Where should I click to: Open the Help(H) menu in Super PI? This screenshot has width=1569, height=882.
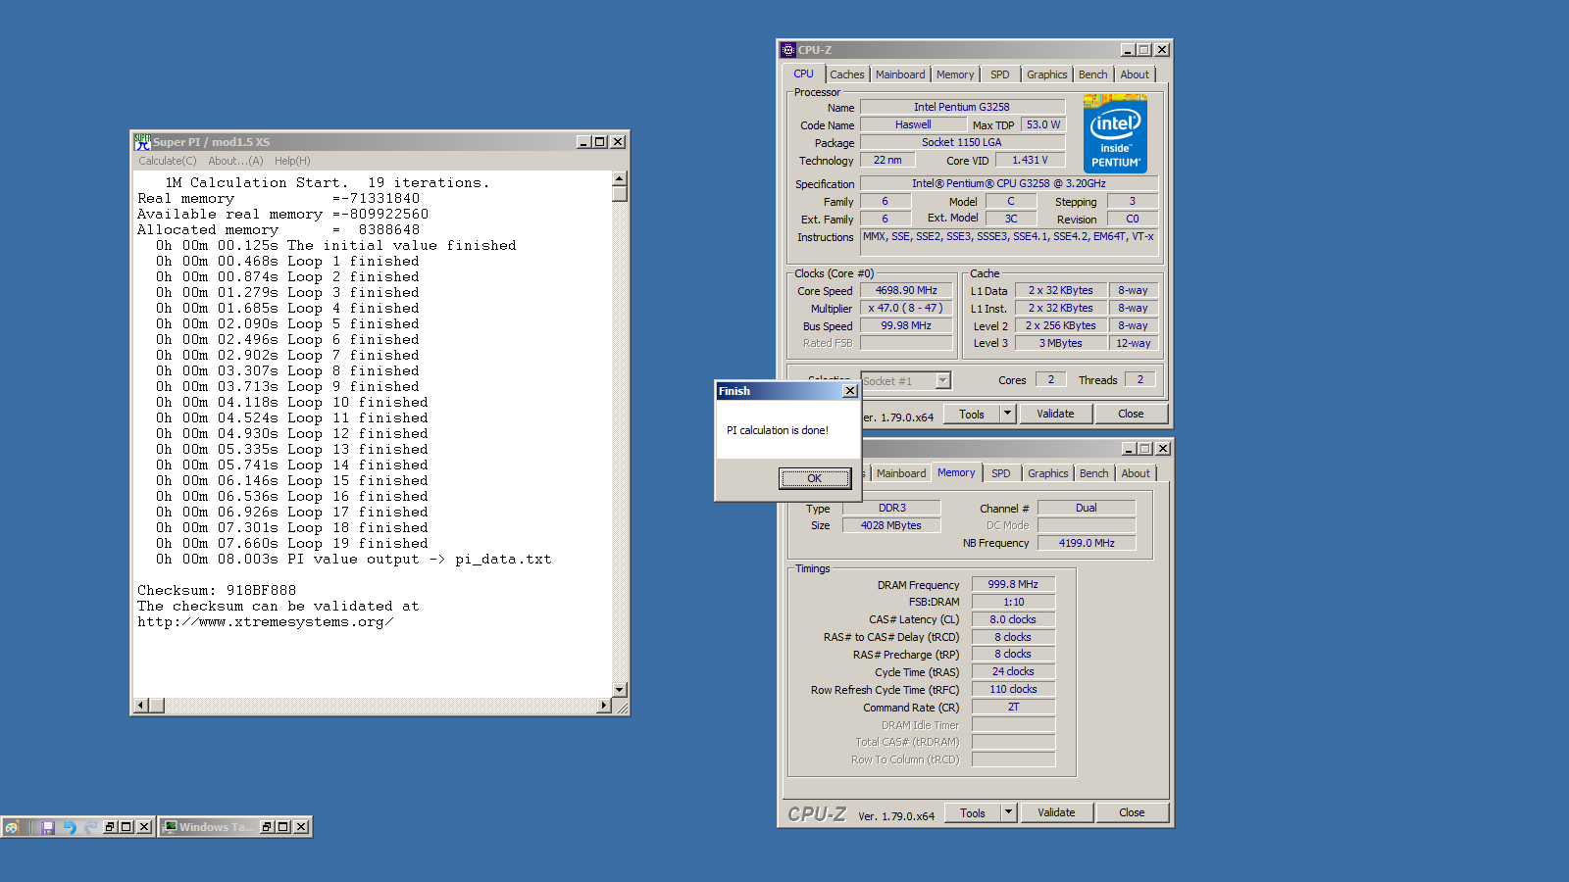[x=292, y=161]
